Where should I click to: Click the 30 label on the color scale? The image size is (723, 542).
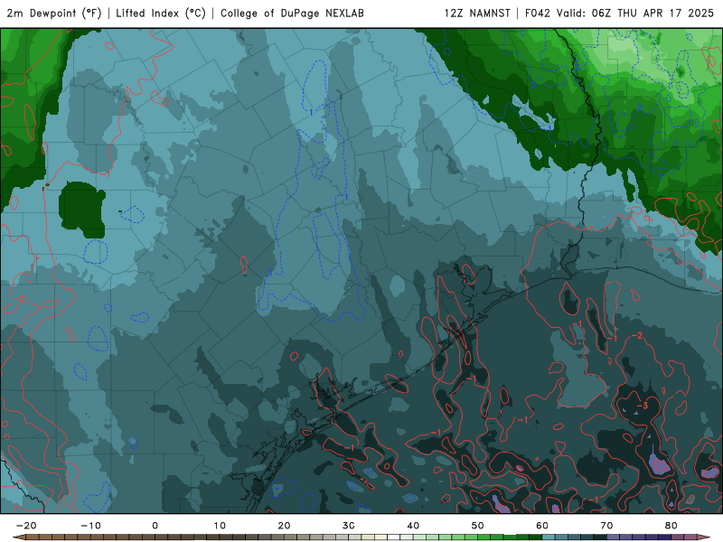pyautogui.click(x=349, y=526)
